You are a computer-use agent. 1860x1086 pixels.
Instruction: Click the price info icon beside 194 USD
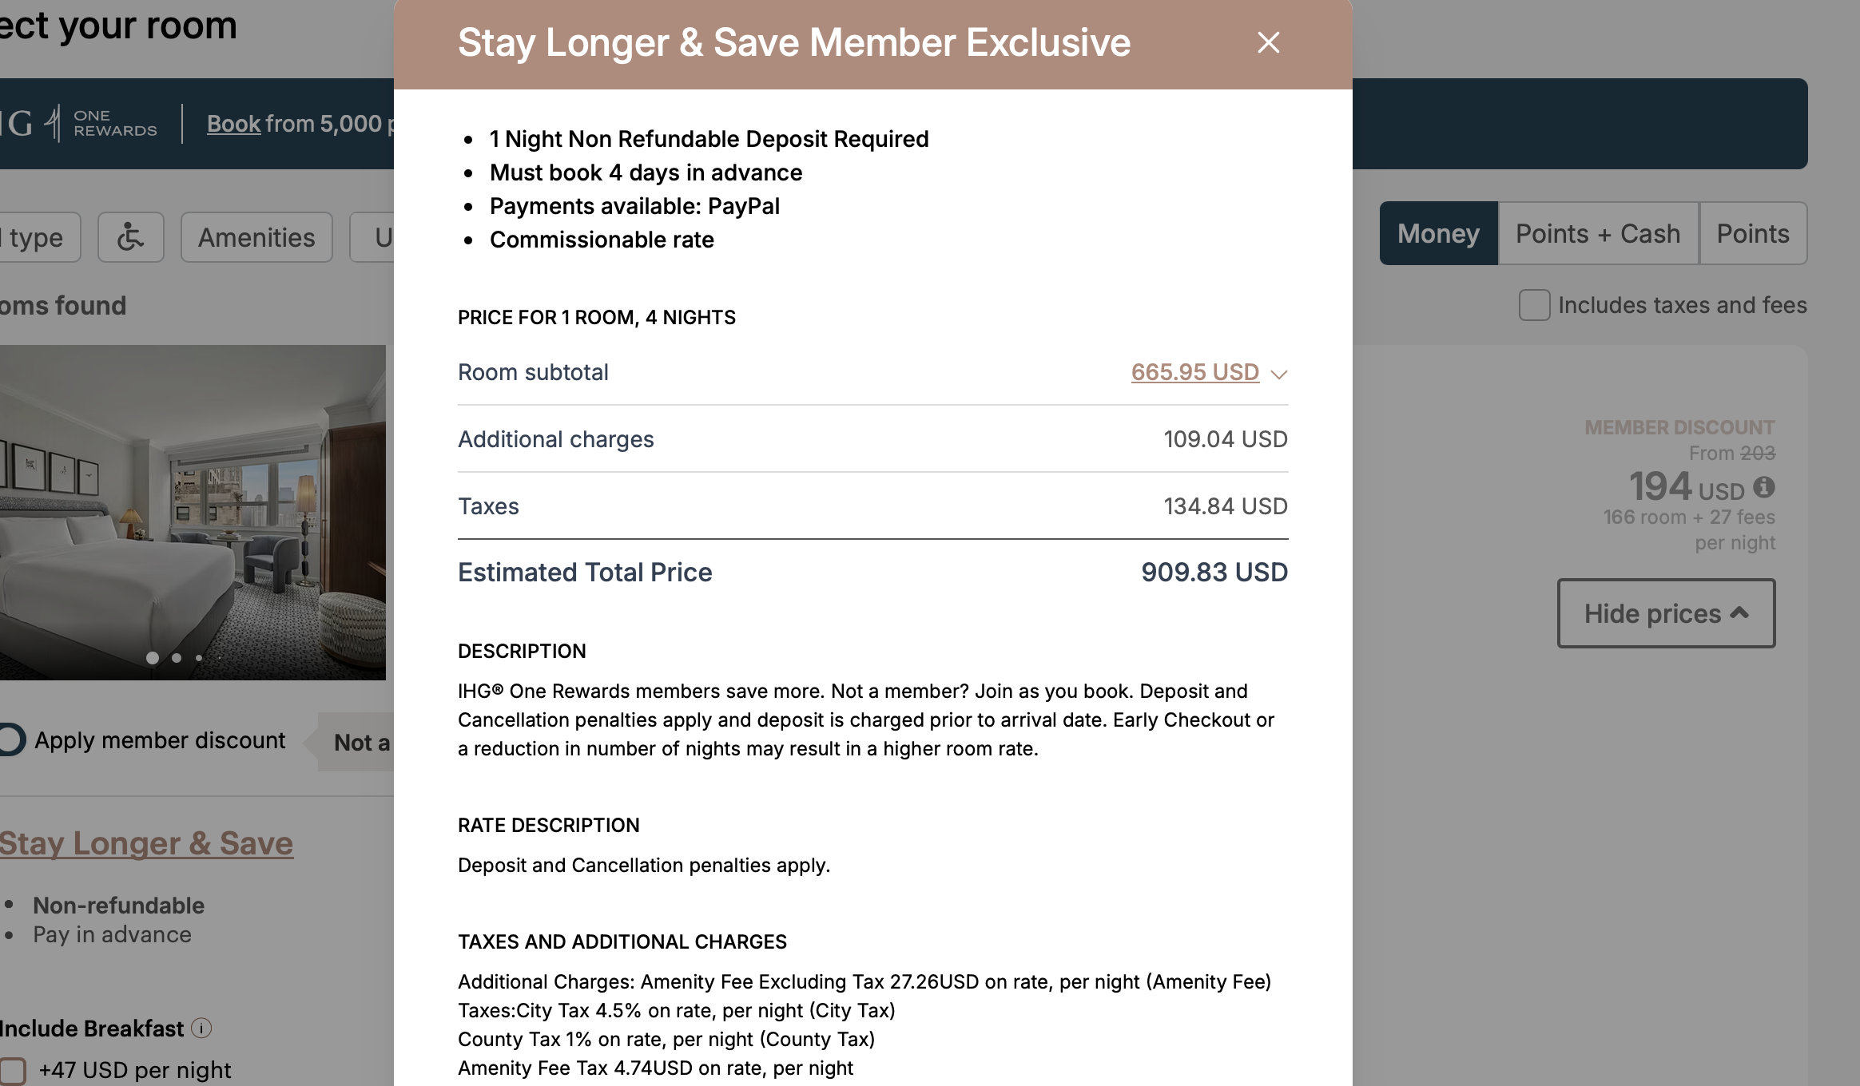point(1764,487)
